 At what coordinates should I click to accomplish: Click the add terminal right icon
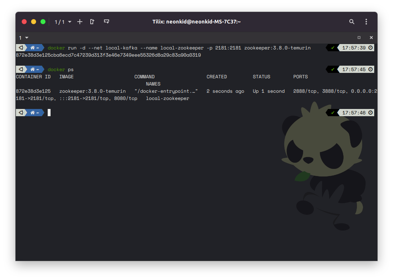[x=92, y=22]
